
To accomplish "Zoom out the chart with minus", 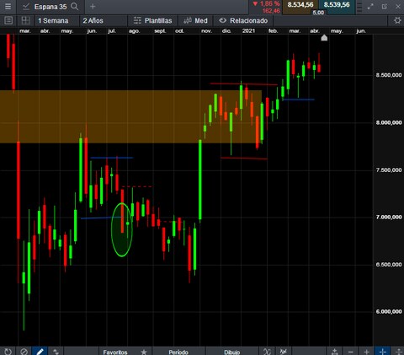I will (x=350, y=352).
